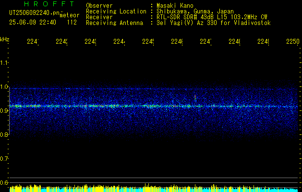
Task: Click the 2243 time axis marker
Action: point(91,42)
